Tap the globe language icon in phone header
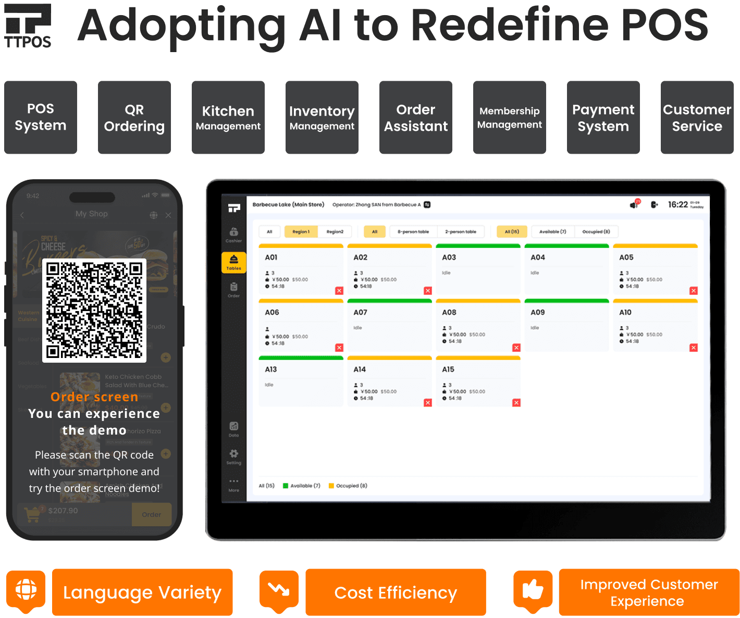Image resolution: width=740 pixels, height=618 pixels. [x=153, y=215]
